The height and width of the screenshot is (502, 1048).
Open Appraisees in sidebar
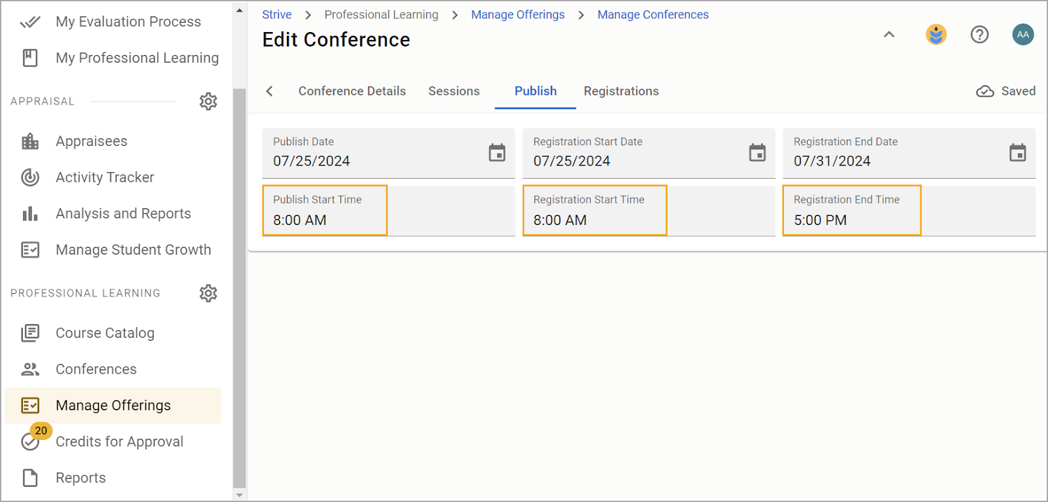(x=113, y=141)
